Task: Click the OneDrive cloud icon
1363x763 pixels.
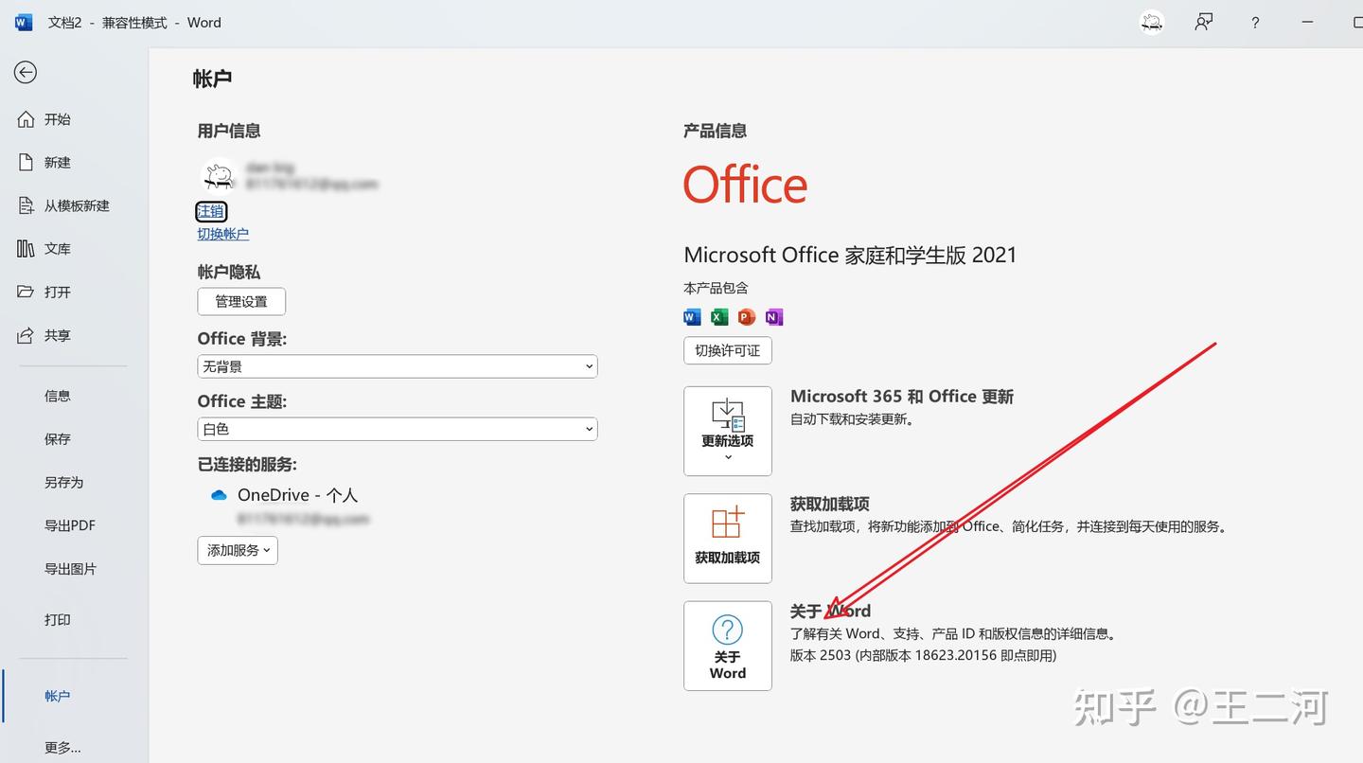Action: point(220,495)
